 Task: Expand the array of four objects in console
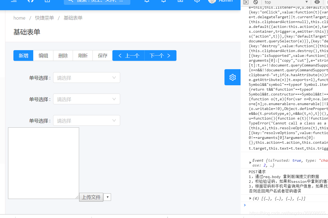[250, 198]
